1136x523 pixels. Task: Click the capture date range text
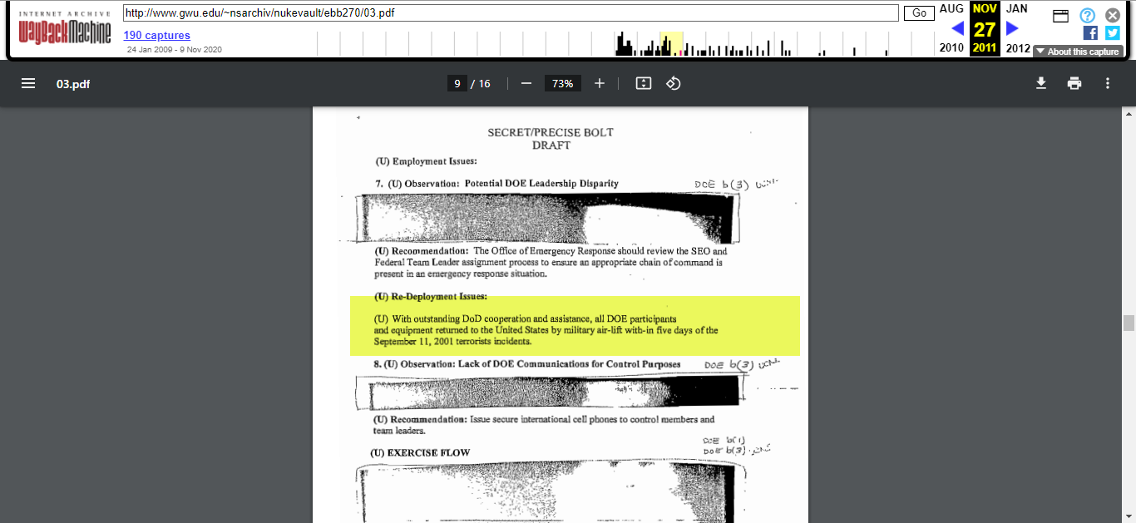[x=175, y=50]
